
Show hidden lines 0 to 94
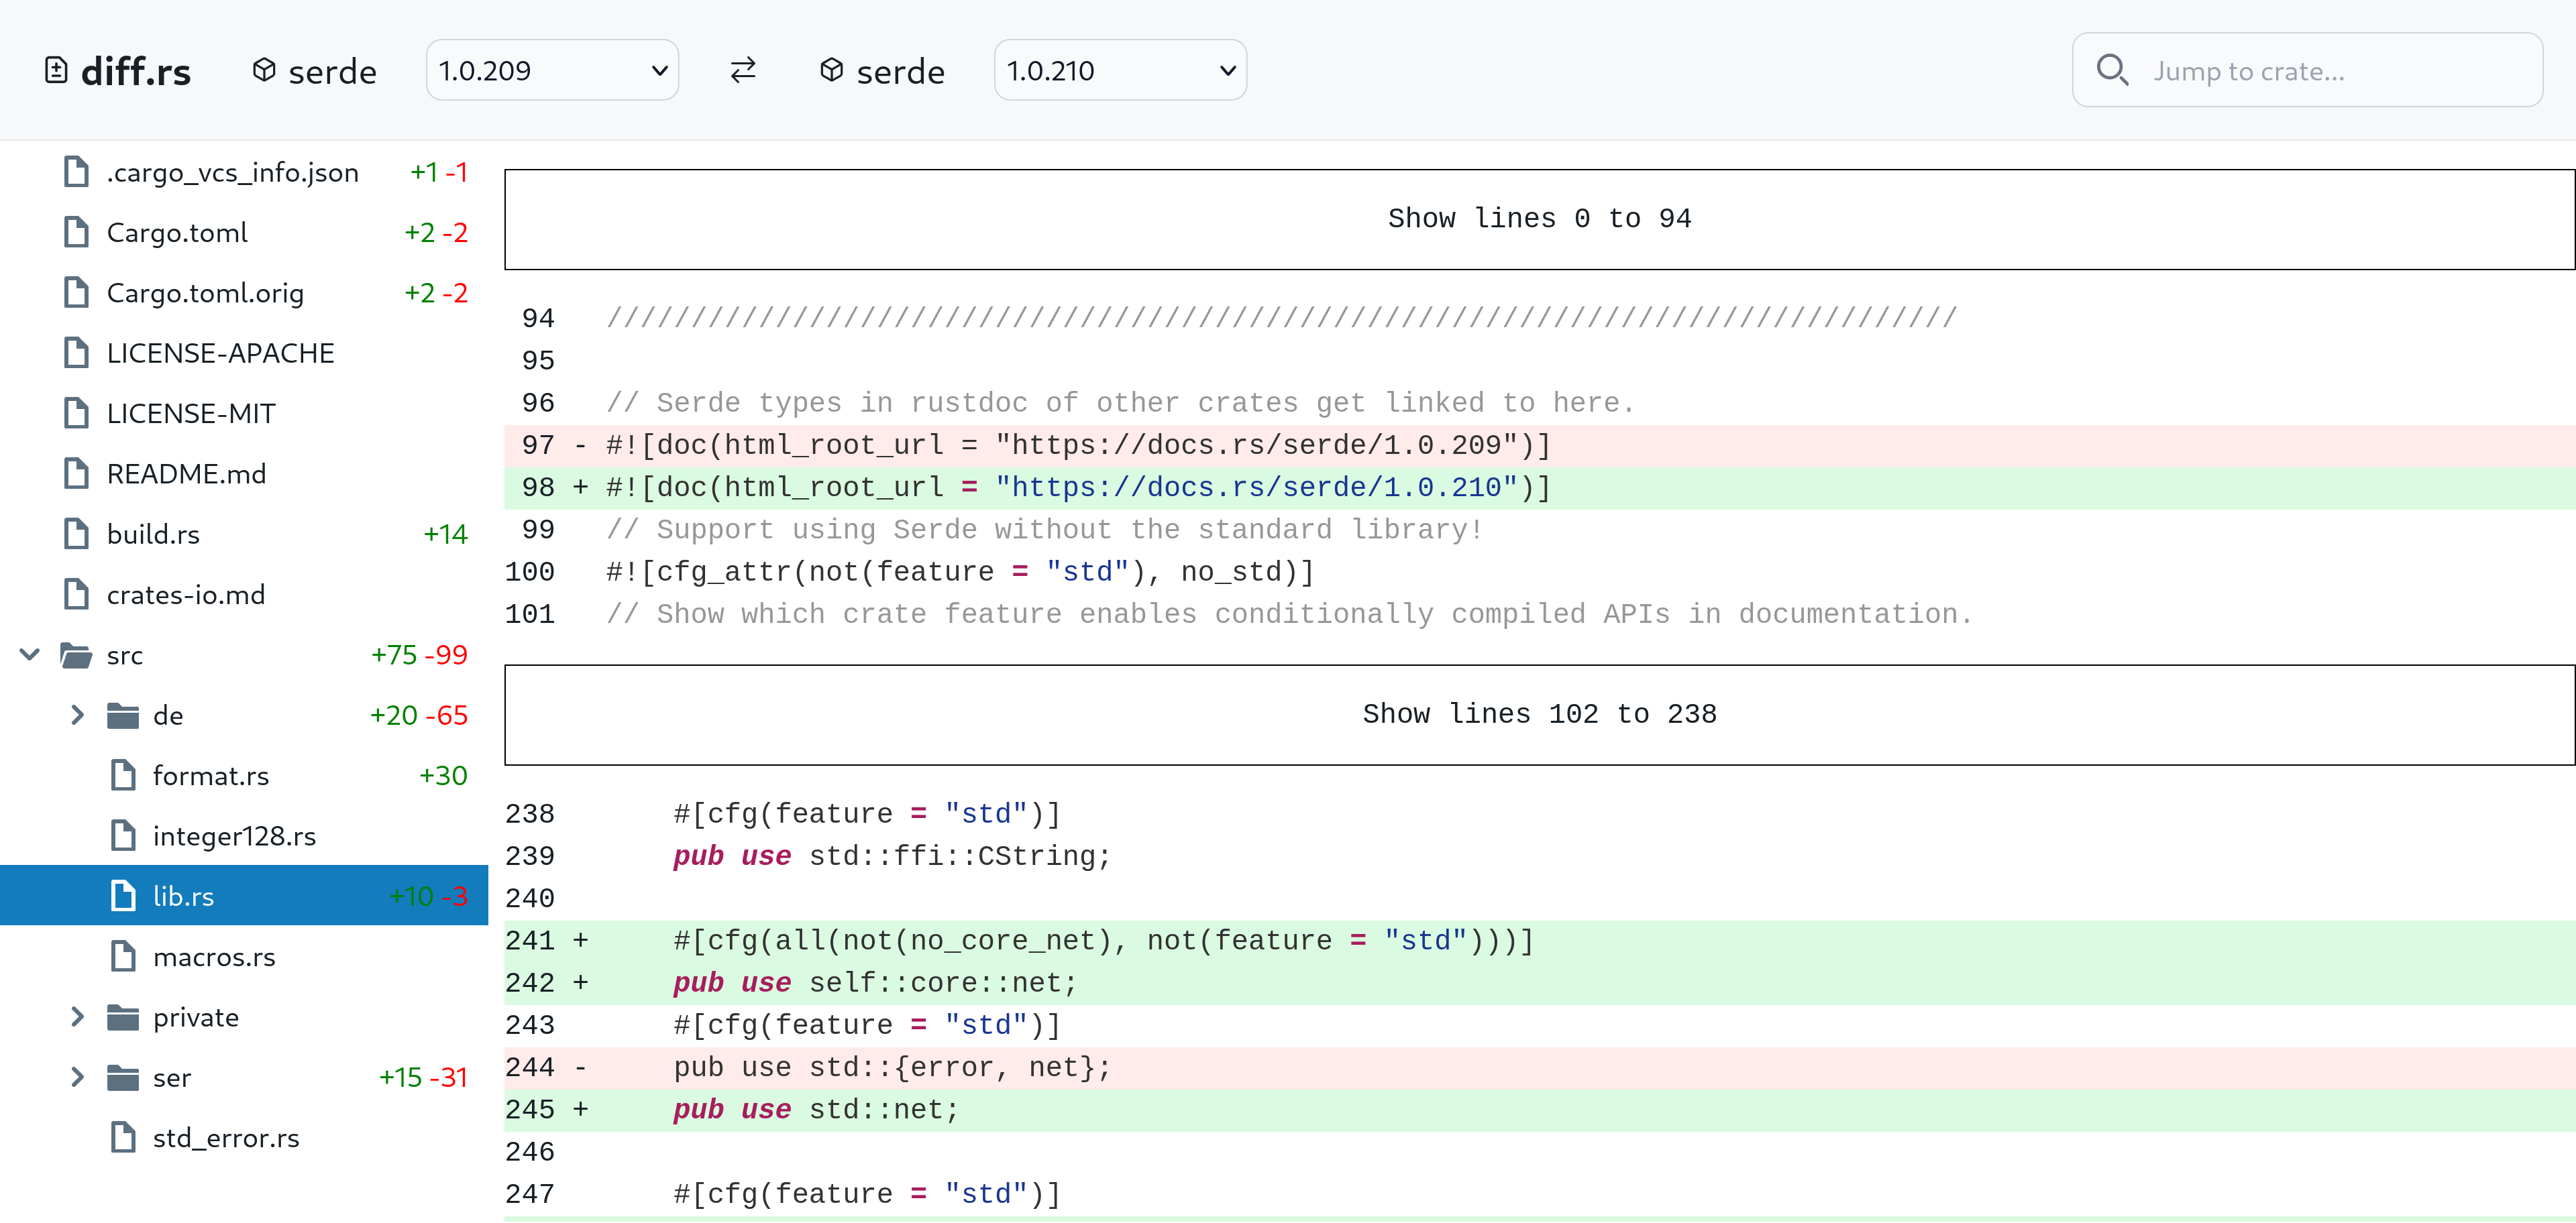click(x=1538, y=219)
